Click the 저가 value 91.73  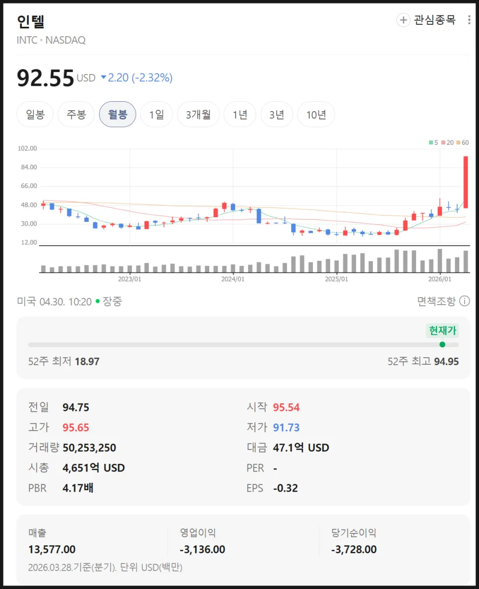pyautogui.click(x=286, y=427)
